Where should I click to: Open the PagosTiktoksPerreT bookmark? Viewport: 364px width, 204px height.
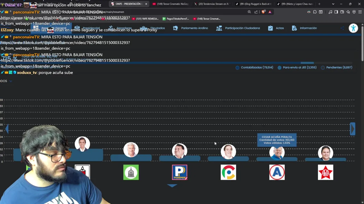click(176, 19)
